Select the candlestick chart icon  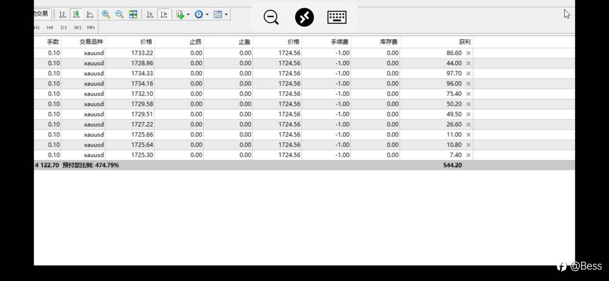coord(76,14)
